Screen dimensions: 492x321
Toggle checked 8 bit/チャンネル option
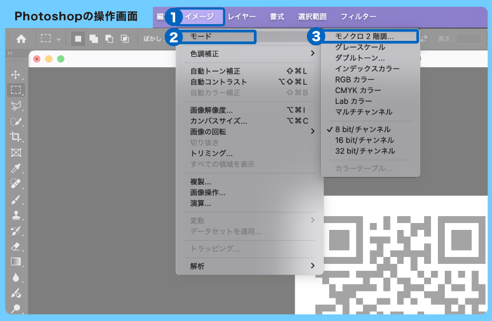point(370,129)
